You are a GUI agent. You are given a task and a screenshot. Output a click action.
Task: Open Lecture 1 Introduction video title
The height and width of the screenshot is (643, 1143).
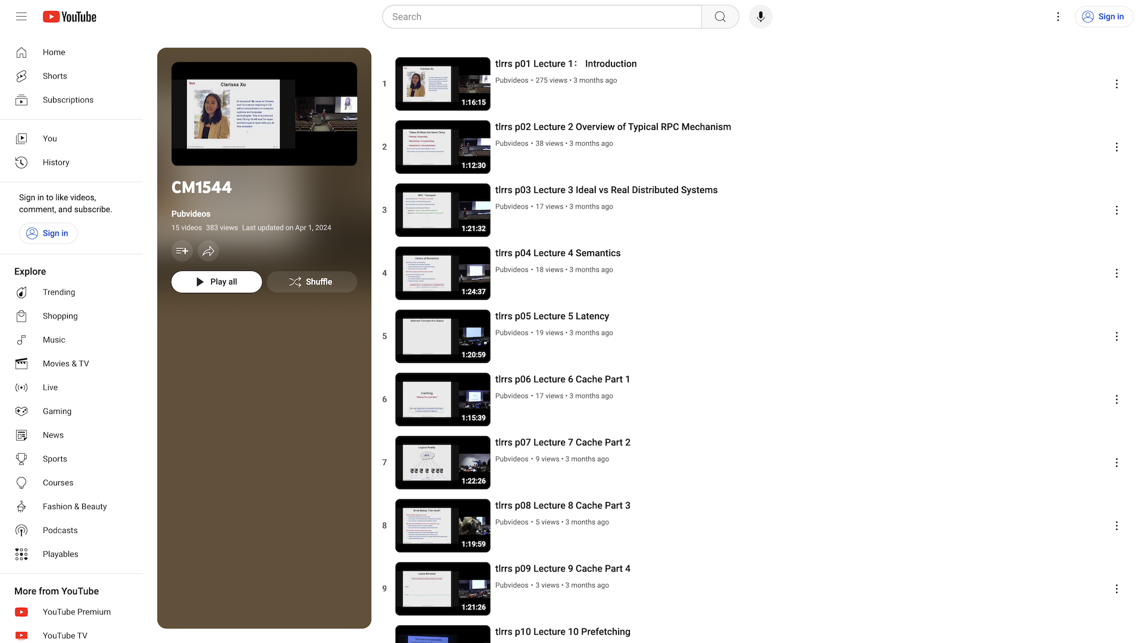pyautogui.click(x=566, y=64)
